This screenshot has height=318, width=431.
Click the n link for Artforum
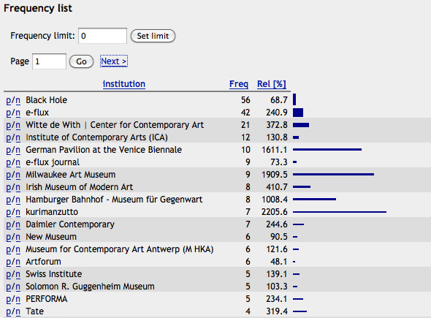tap(18, 262)
